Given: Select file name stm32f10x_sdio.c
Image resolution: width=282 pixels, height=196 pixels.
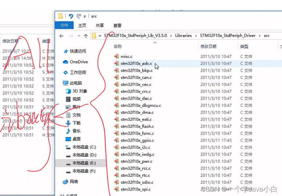Looking at the screenshot, I should [137, 182].
